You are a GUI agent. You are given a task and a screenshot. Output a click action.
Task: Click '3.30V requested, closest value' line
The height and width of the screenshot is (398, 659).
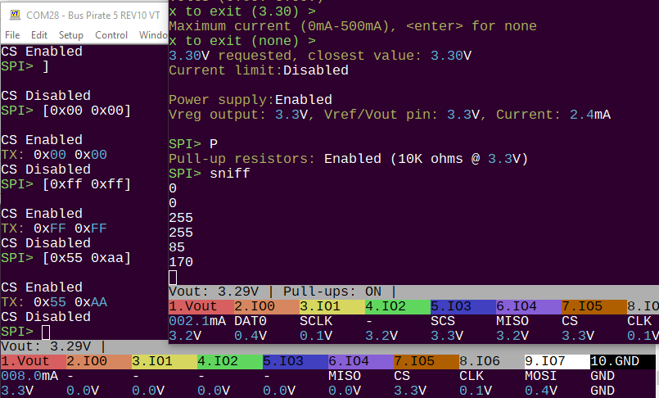[320, 56]
